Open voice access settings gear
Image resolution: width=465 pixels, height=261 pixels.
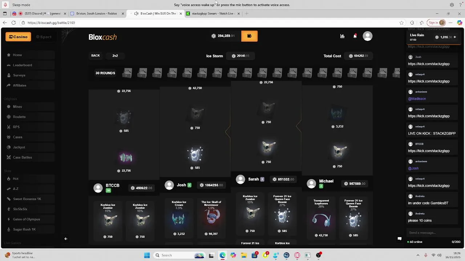pyautogui.click(x=452, y=5)
